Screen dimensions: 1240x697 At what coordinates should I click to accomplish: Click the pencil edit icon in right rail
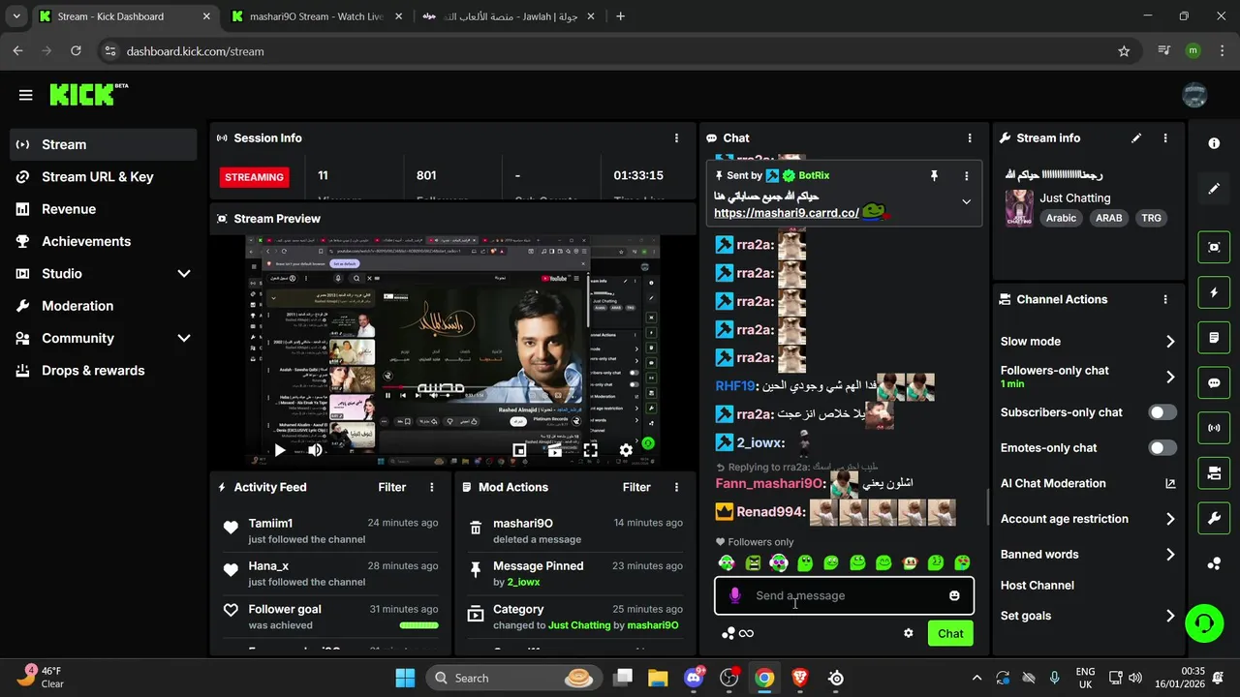coord(1214,189)
